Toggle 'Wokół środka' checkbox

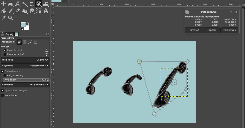(x=2, y=96)
